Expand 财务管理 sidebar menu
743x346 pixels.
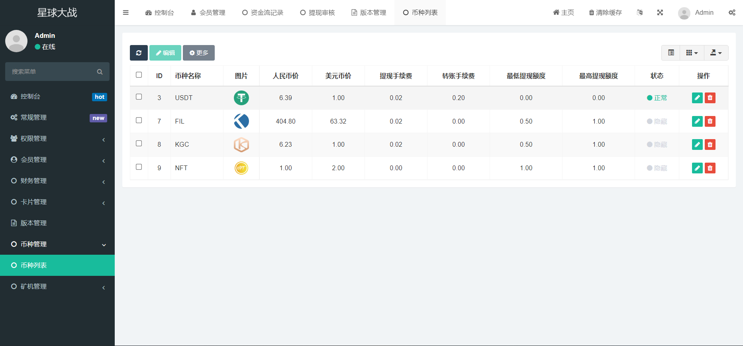[x=57, y=181]
